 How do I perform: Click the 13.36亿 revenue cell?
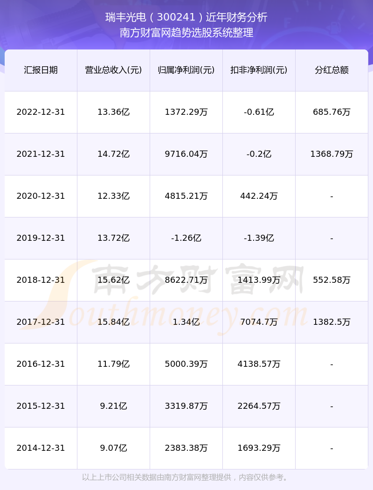point(114,112)
